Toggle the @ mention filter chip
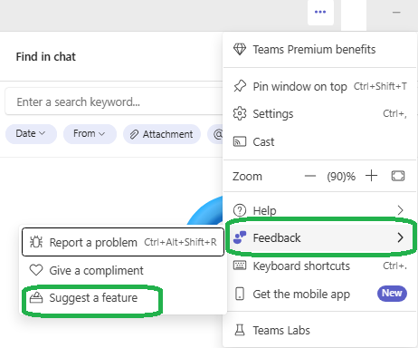Image resolution: width=418 pixels, height=348 pixels. pyautogui.click(x=215, y=134)
